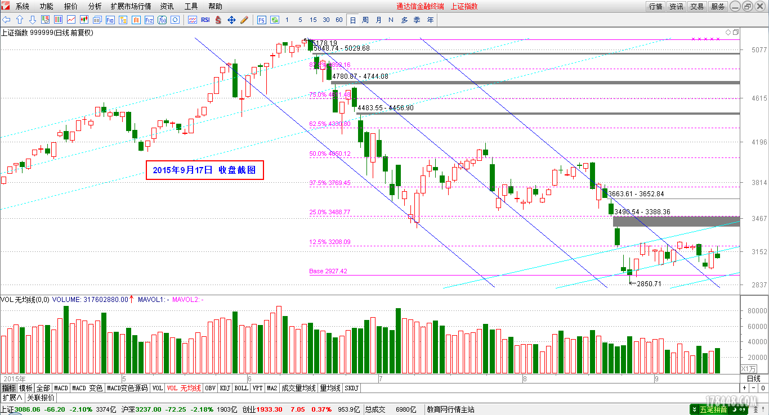Screen dimensions: 769x415
Task: Open the 关联报价 tab
Action: click(41, 398)
